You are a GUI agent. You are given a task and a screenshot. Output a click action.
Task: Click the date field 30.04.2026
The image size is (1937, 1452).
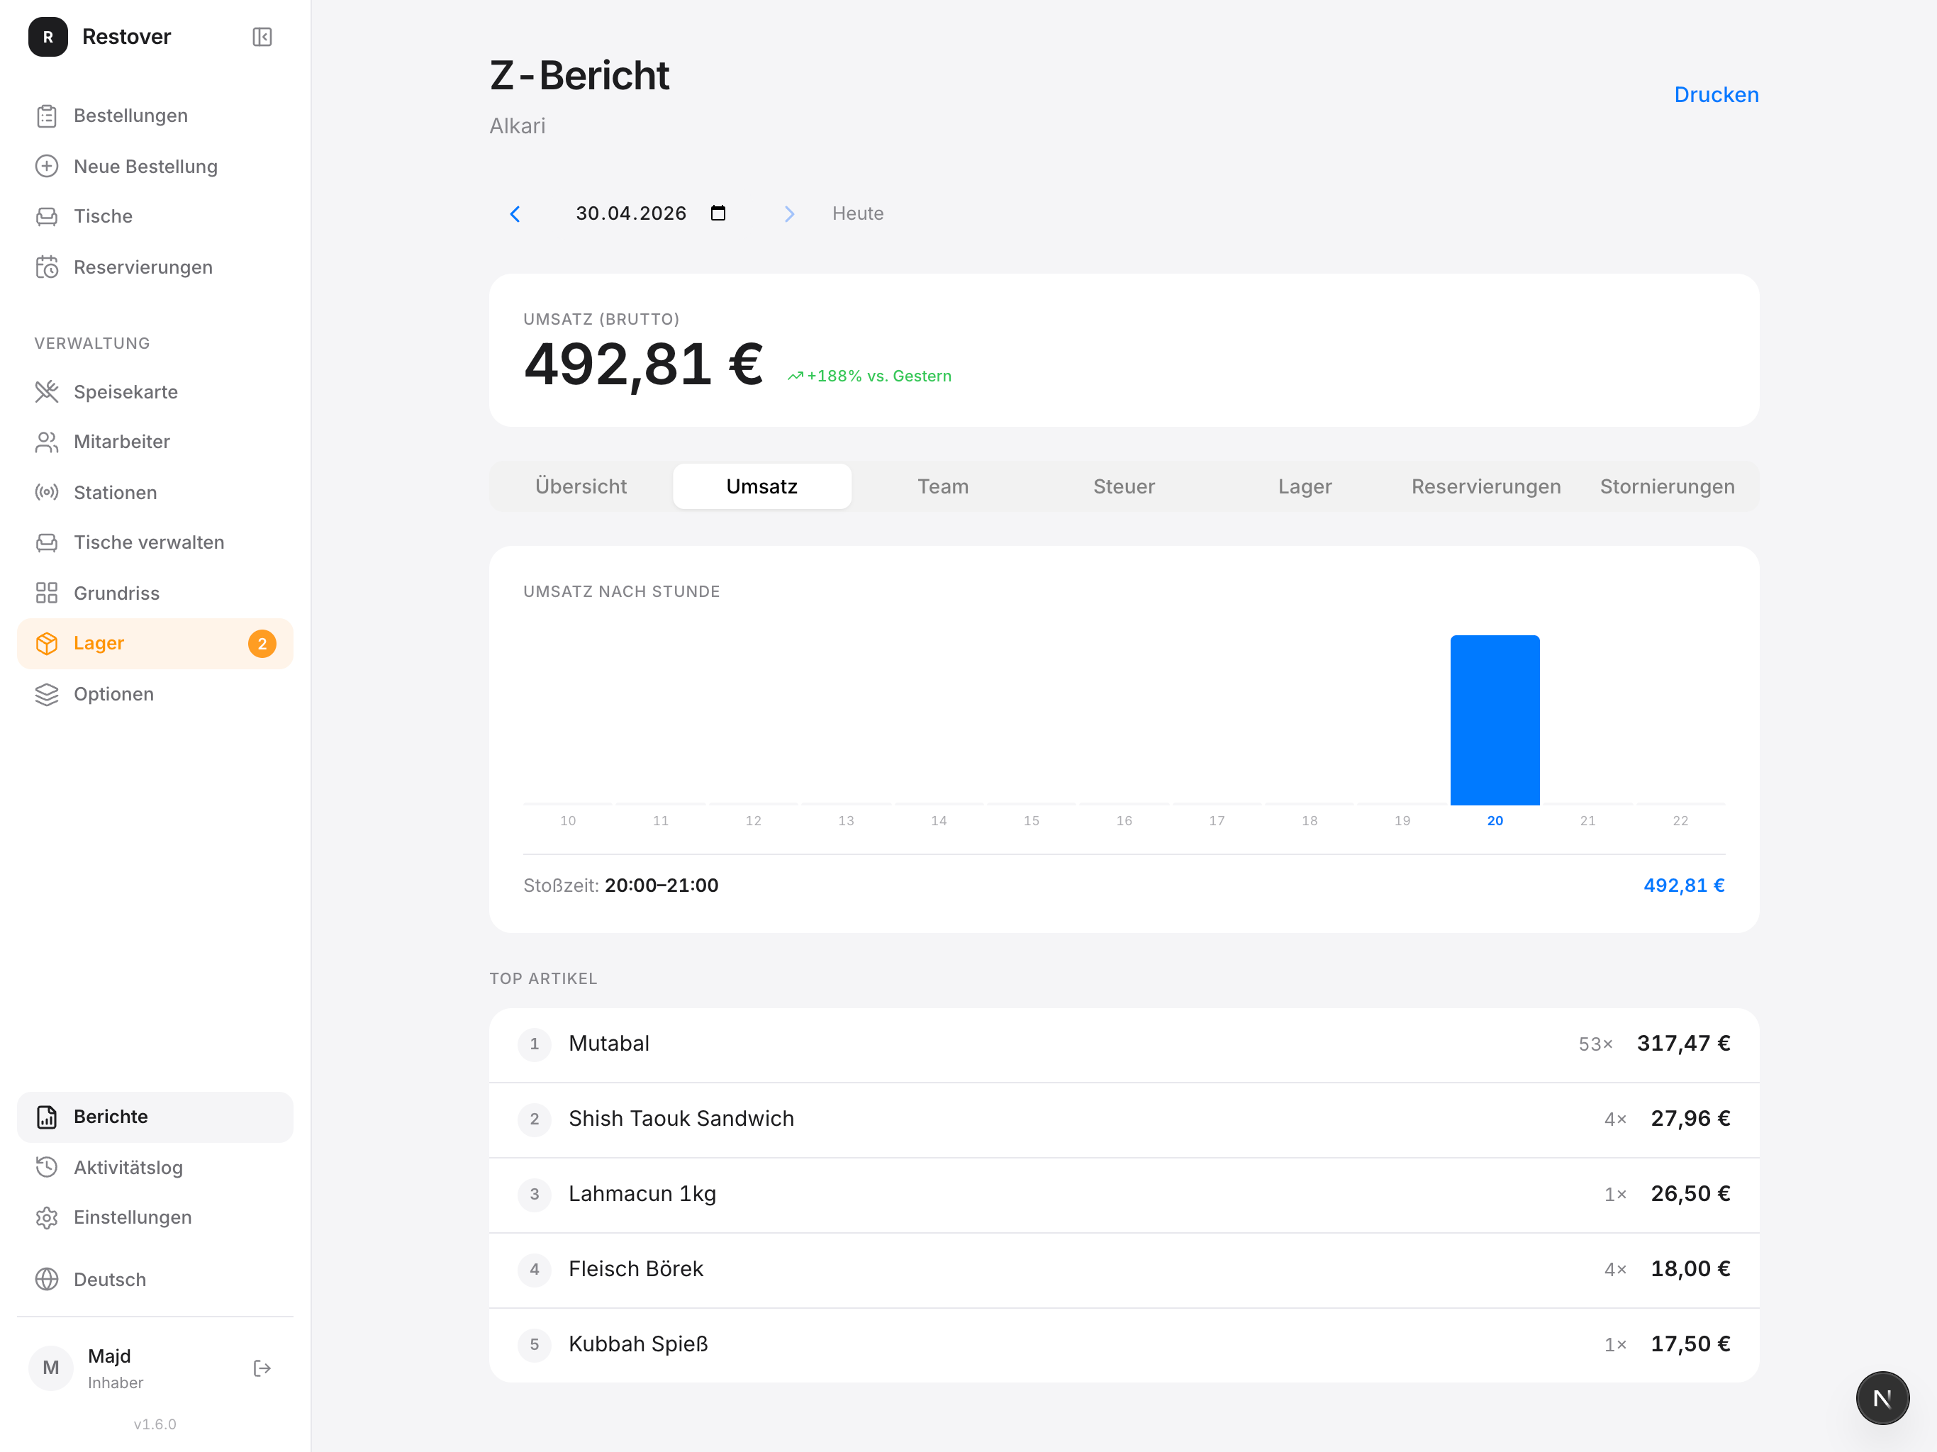(630, 213)
